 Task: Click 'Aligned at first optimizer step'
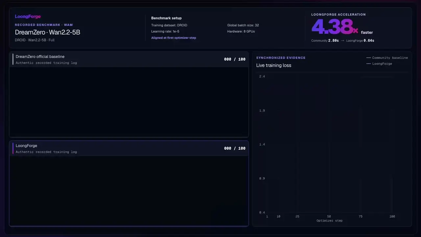[x=173, y=38]
